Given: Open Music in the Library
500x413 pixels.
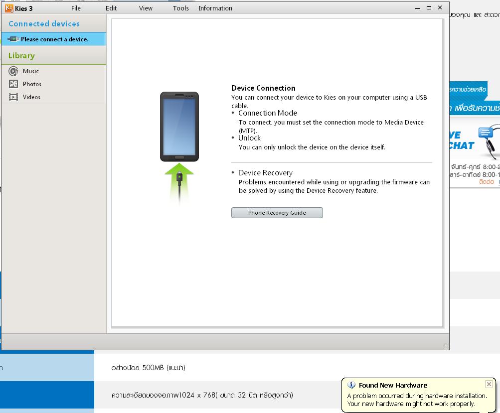Looking at the screenshot, I should coord(30,71).
